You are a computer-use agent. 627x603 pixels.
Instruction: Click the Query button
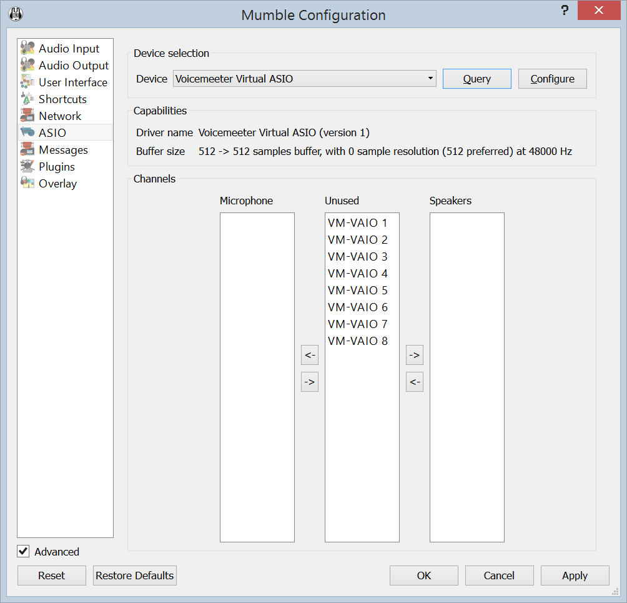tap(476, 79)
